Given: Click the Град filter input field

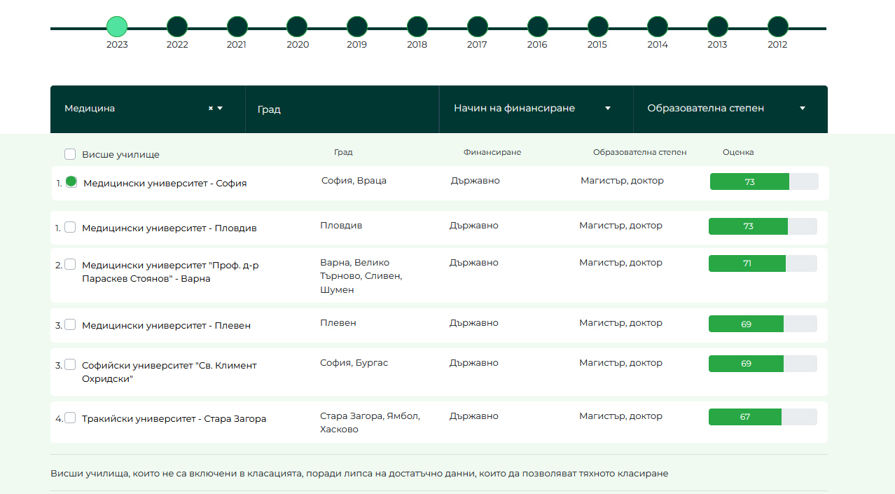Looking at the screenshot, I should pos(342,109).
